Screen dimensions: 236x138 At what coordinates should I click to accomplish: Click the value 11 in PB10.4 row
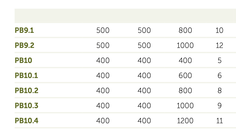[x=219, y=120]
